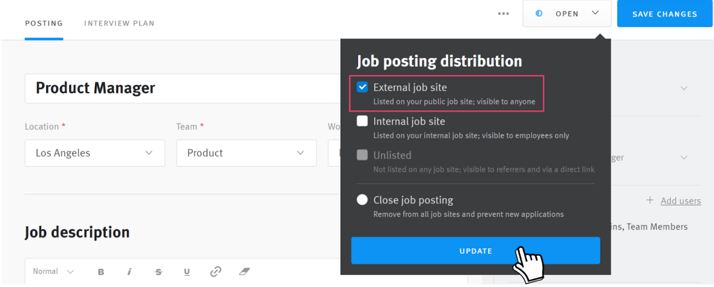Click the Save Changes button

coord(664,13)
